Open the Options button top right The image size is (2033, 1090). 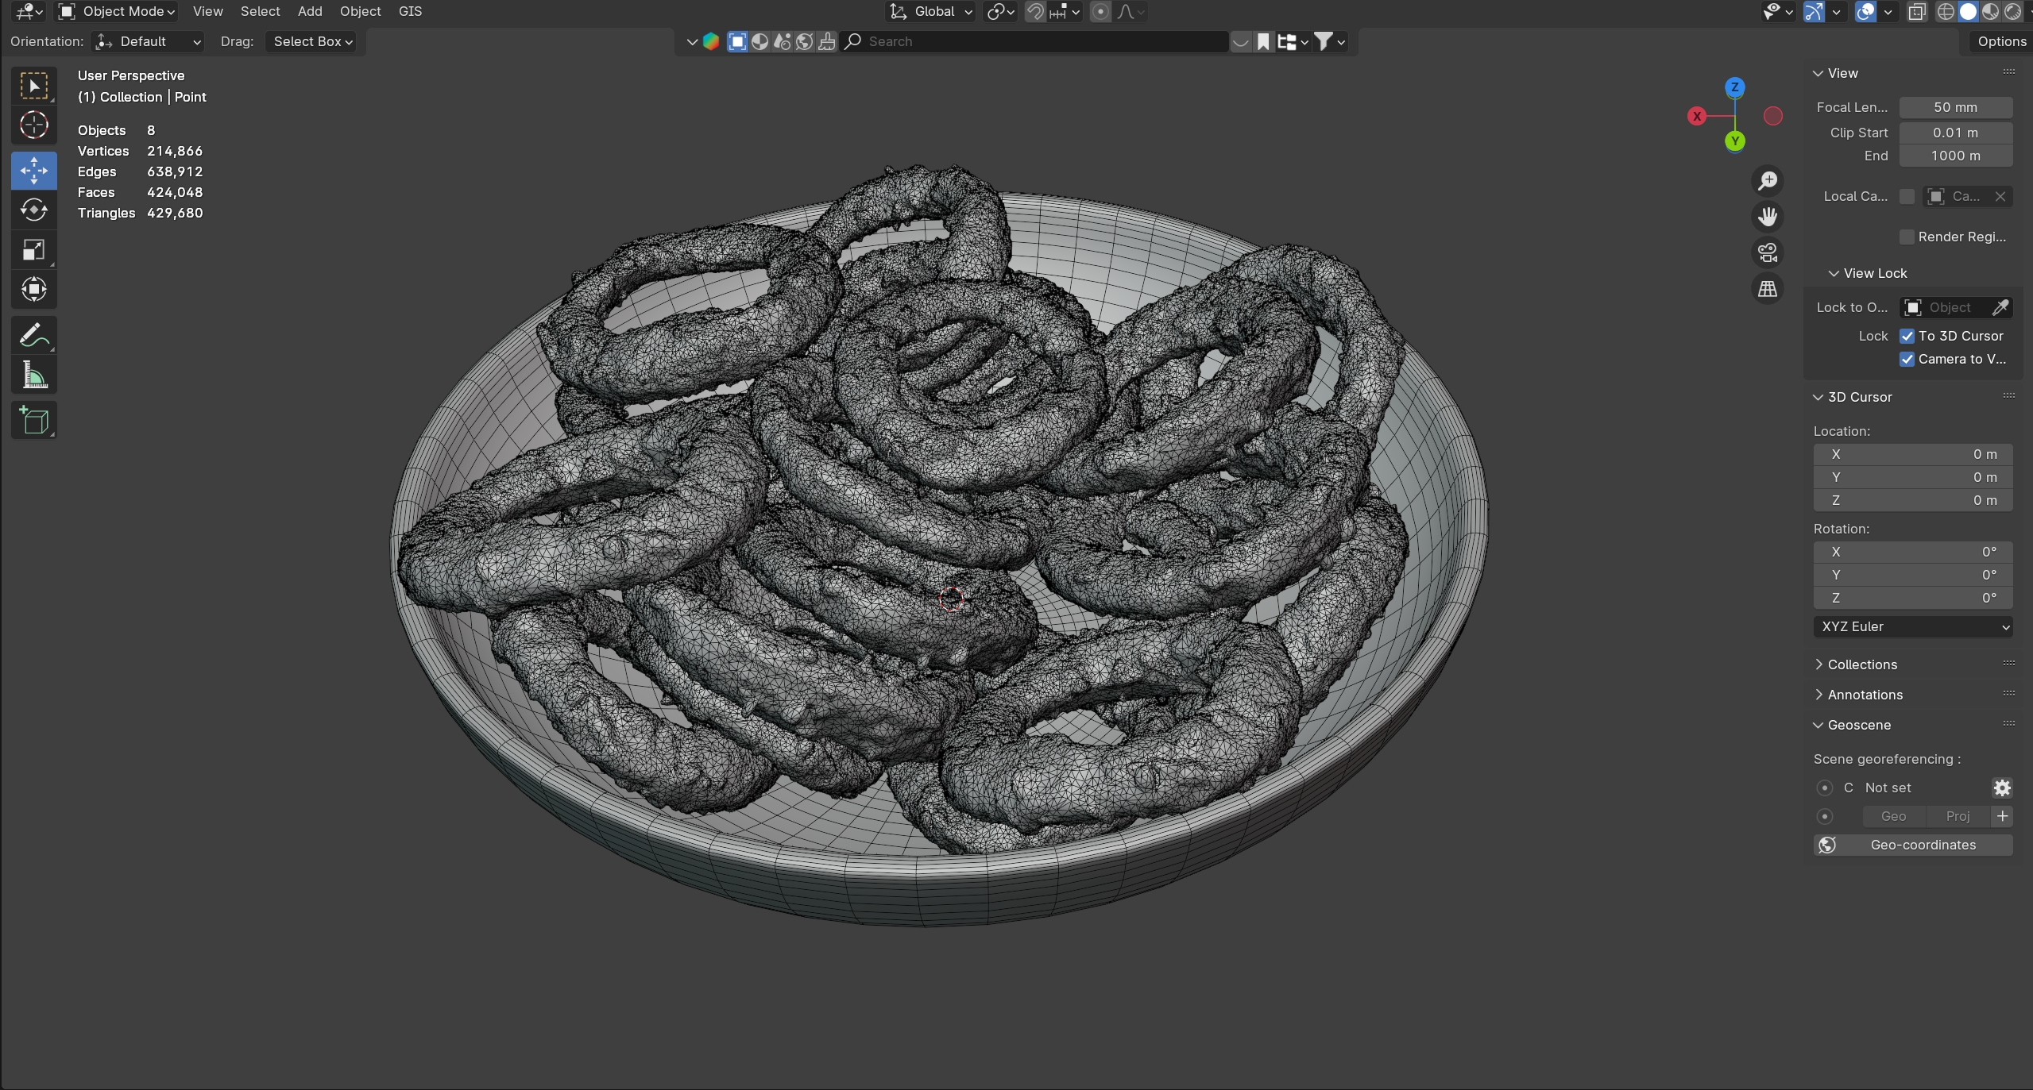point(2001,41)
